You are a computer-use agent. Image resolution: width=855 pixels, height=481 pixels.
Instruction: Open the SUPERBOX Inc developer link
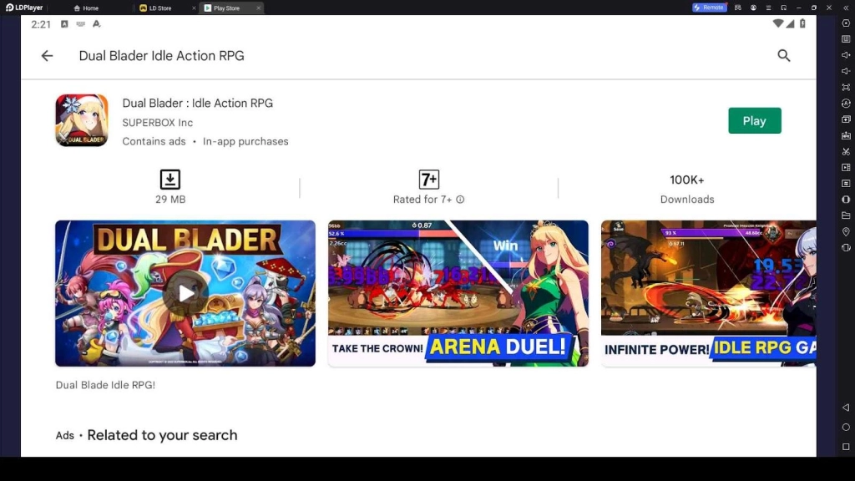click(158, 123)
